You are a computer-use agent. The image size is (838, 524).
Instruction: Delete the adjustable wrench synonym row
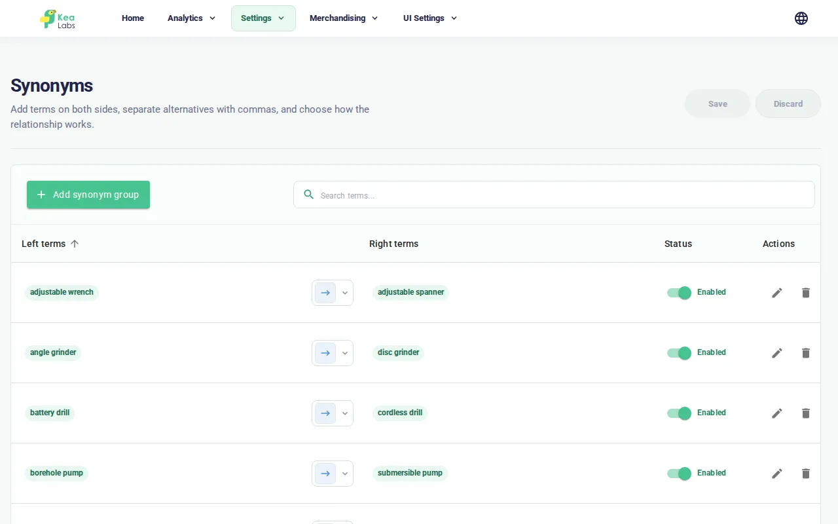tap(806, 293)
